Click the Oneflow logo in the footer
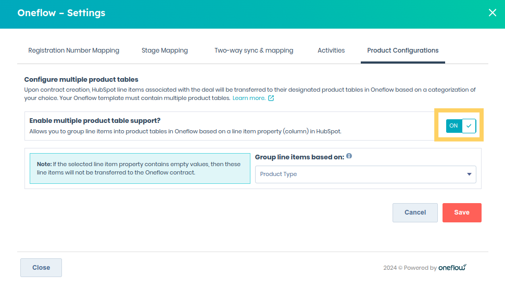The image size is (505, 288). pyautogui.click(x=452, y=267)
